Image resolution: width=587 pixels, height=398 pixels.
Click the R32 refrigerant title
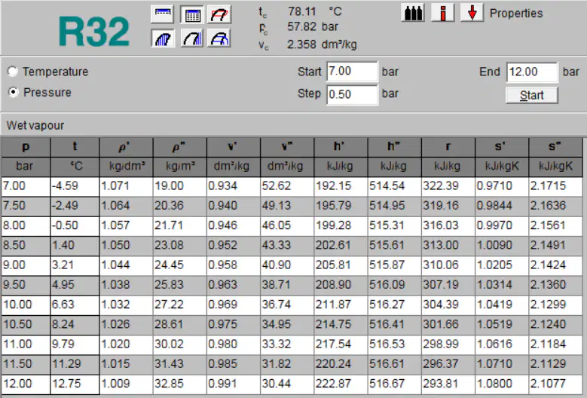pos(94,32)
